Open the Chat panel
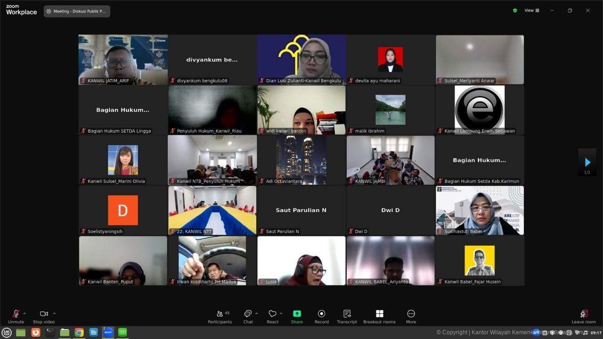Image resolution: width=603 pixels, height=339 pixels. [x=248, y=316]
